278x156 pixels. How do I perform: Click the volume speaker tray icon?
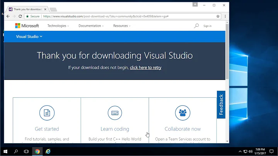[250, 151]
